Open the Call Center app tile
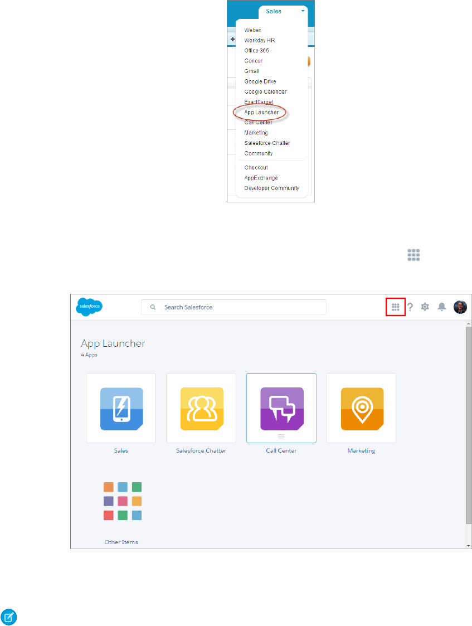 click(281, 408)
